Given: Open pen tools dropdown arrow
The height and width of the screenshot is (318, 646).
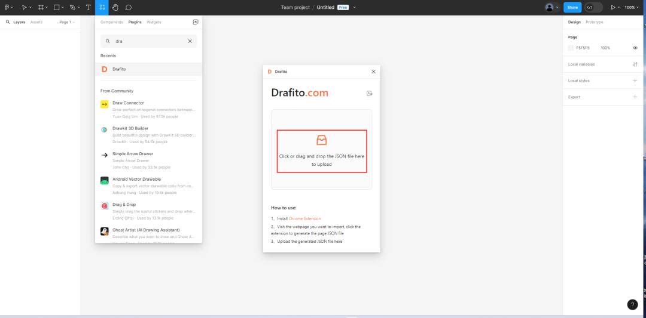Looking at the screenshot, I should click(79, 7).
